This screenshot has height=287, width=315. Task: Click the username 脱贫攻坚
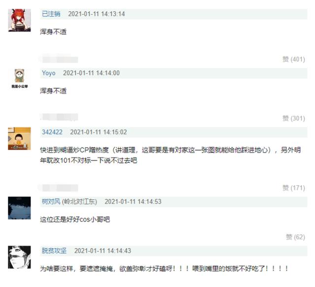tap(54, 251)
